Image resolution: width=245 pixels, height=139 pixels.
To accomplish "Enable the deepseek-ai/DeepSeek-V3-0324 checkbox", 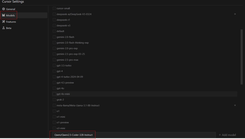I will coord(54,14).
